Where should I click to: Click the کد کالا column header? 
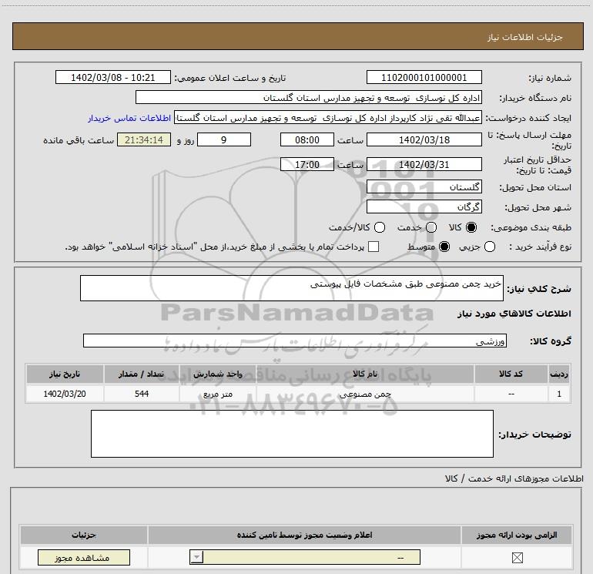pos(511,374)
